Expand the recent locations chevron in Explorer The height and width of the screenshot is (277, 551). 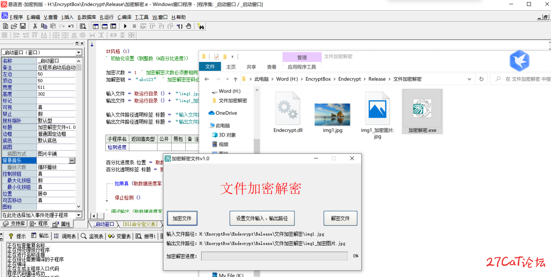tap(227, 79)
